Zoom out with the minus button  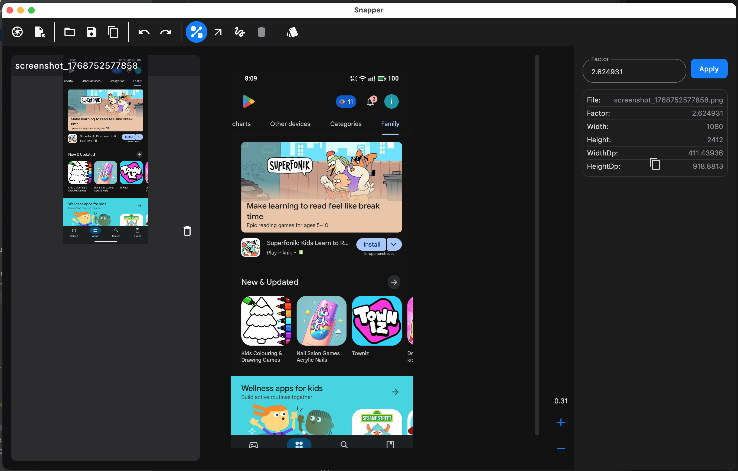(561, 448)
